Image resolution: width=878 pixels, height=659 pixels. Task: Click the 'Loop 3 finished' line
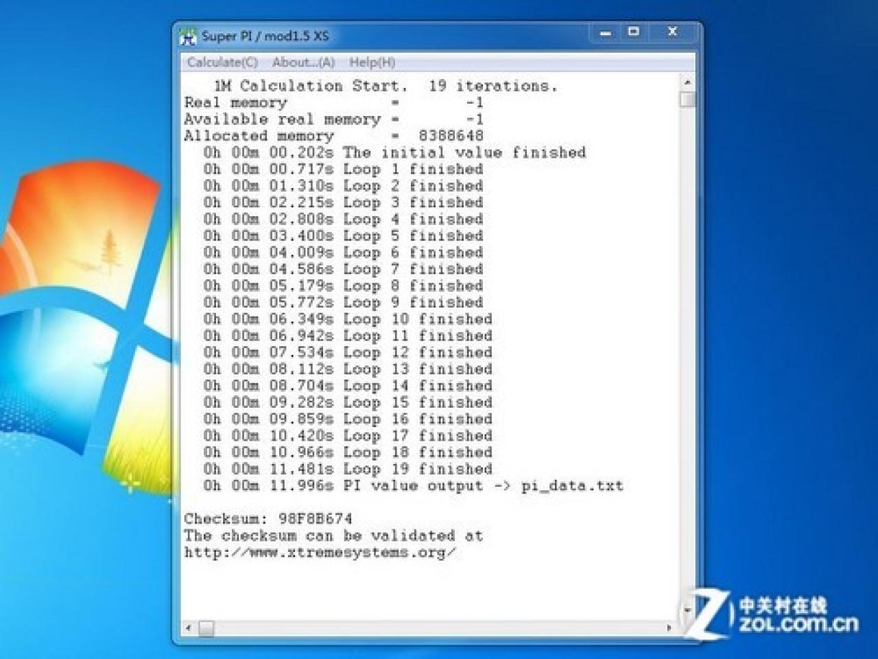coord(343,203)
